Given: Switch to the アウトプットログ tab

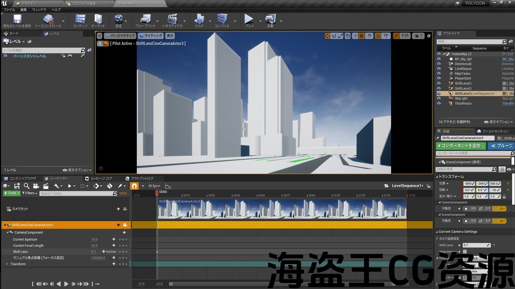Looking at the screenshot, I should coord(142,178).
